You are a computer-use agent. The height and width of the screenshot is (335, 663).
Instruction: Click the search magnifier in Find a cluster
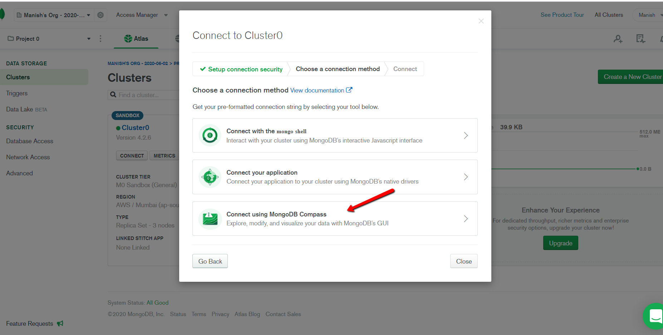click(113, 95)
